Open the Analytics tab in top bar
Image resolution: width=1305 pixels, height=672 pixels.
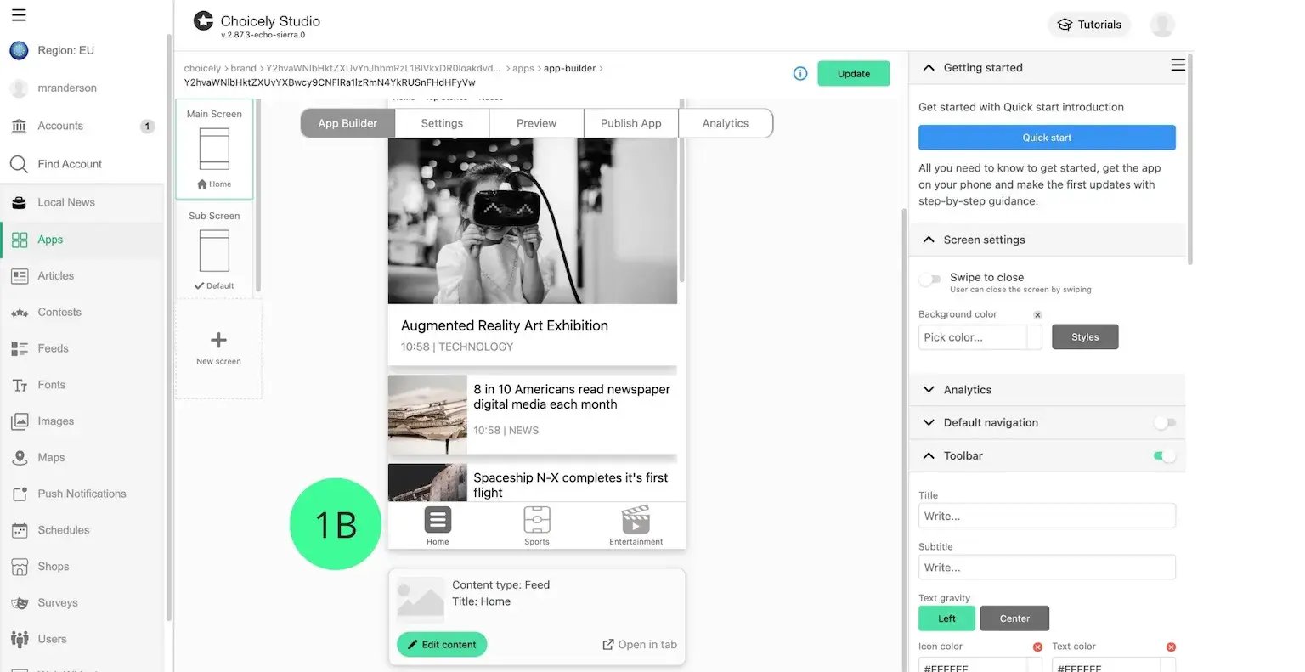click(726, 123)
